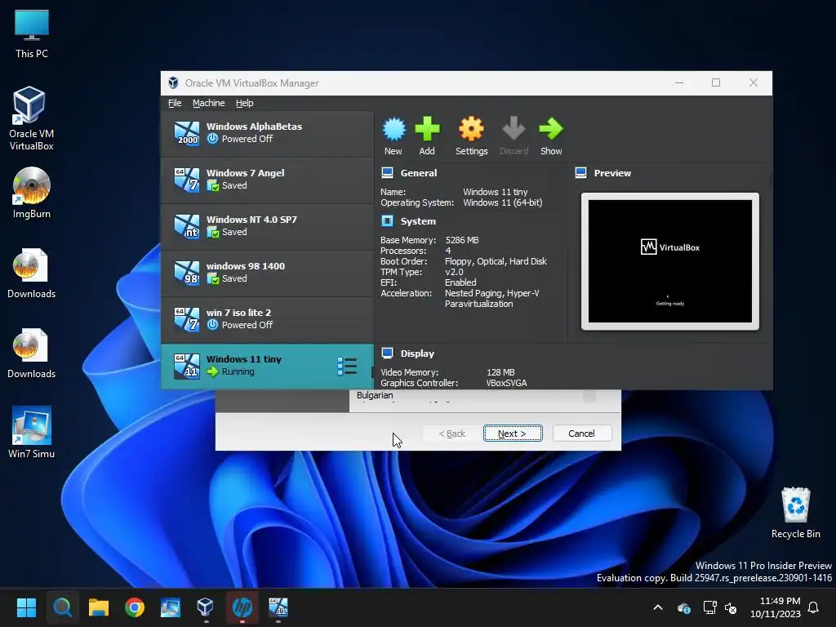
Task: Click the VBoxSVGA graphics controller value
Action: pyautogui.click(x=506, y=383)
